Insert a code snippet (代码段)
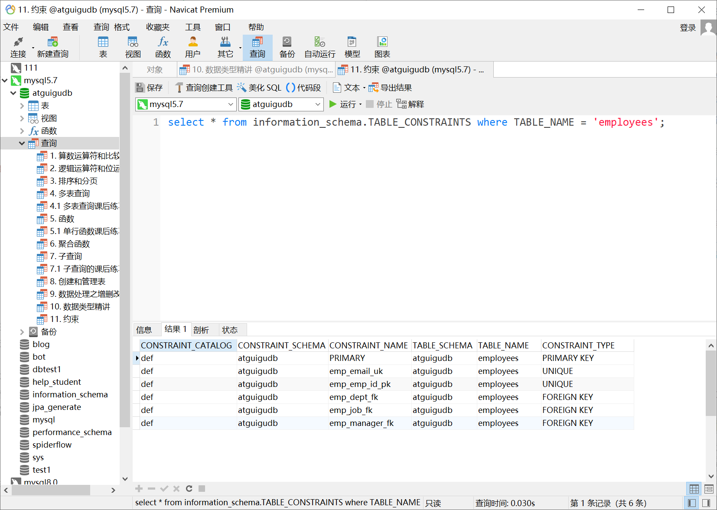717x510 pixels. click(303, 88)
